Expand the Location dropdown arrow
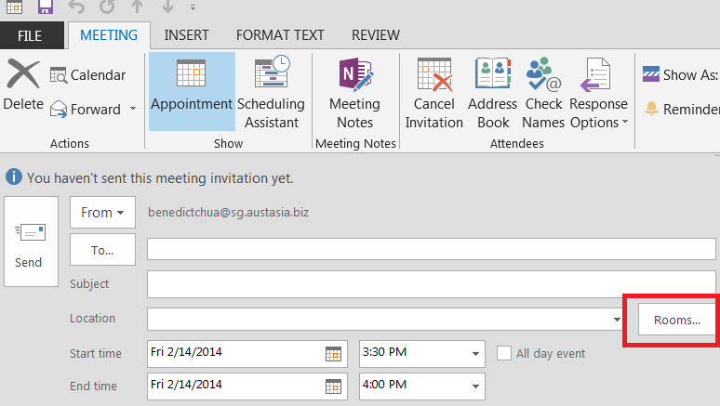This screenshot has height=406, width=720. tap(617, 320)
